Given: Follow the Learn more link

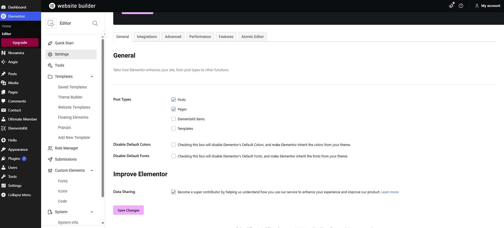Looking at the screenshot, I should coord(390,192).
